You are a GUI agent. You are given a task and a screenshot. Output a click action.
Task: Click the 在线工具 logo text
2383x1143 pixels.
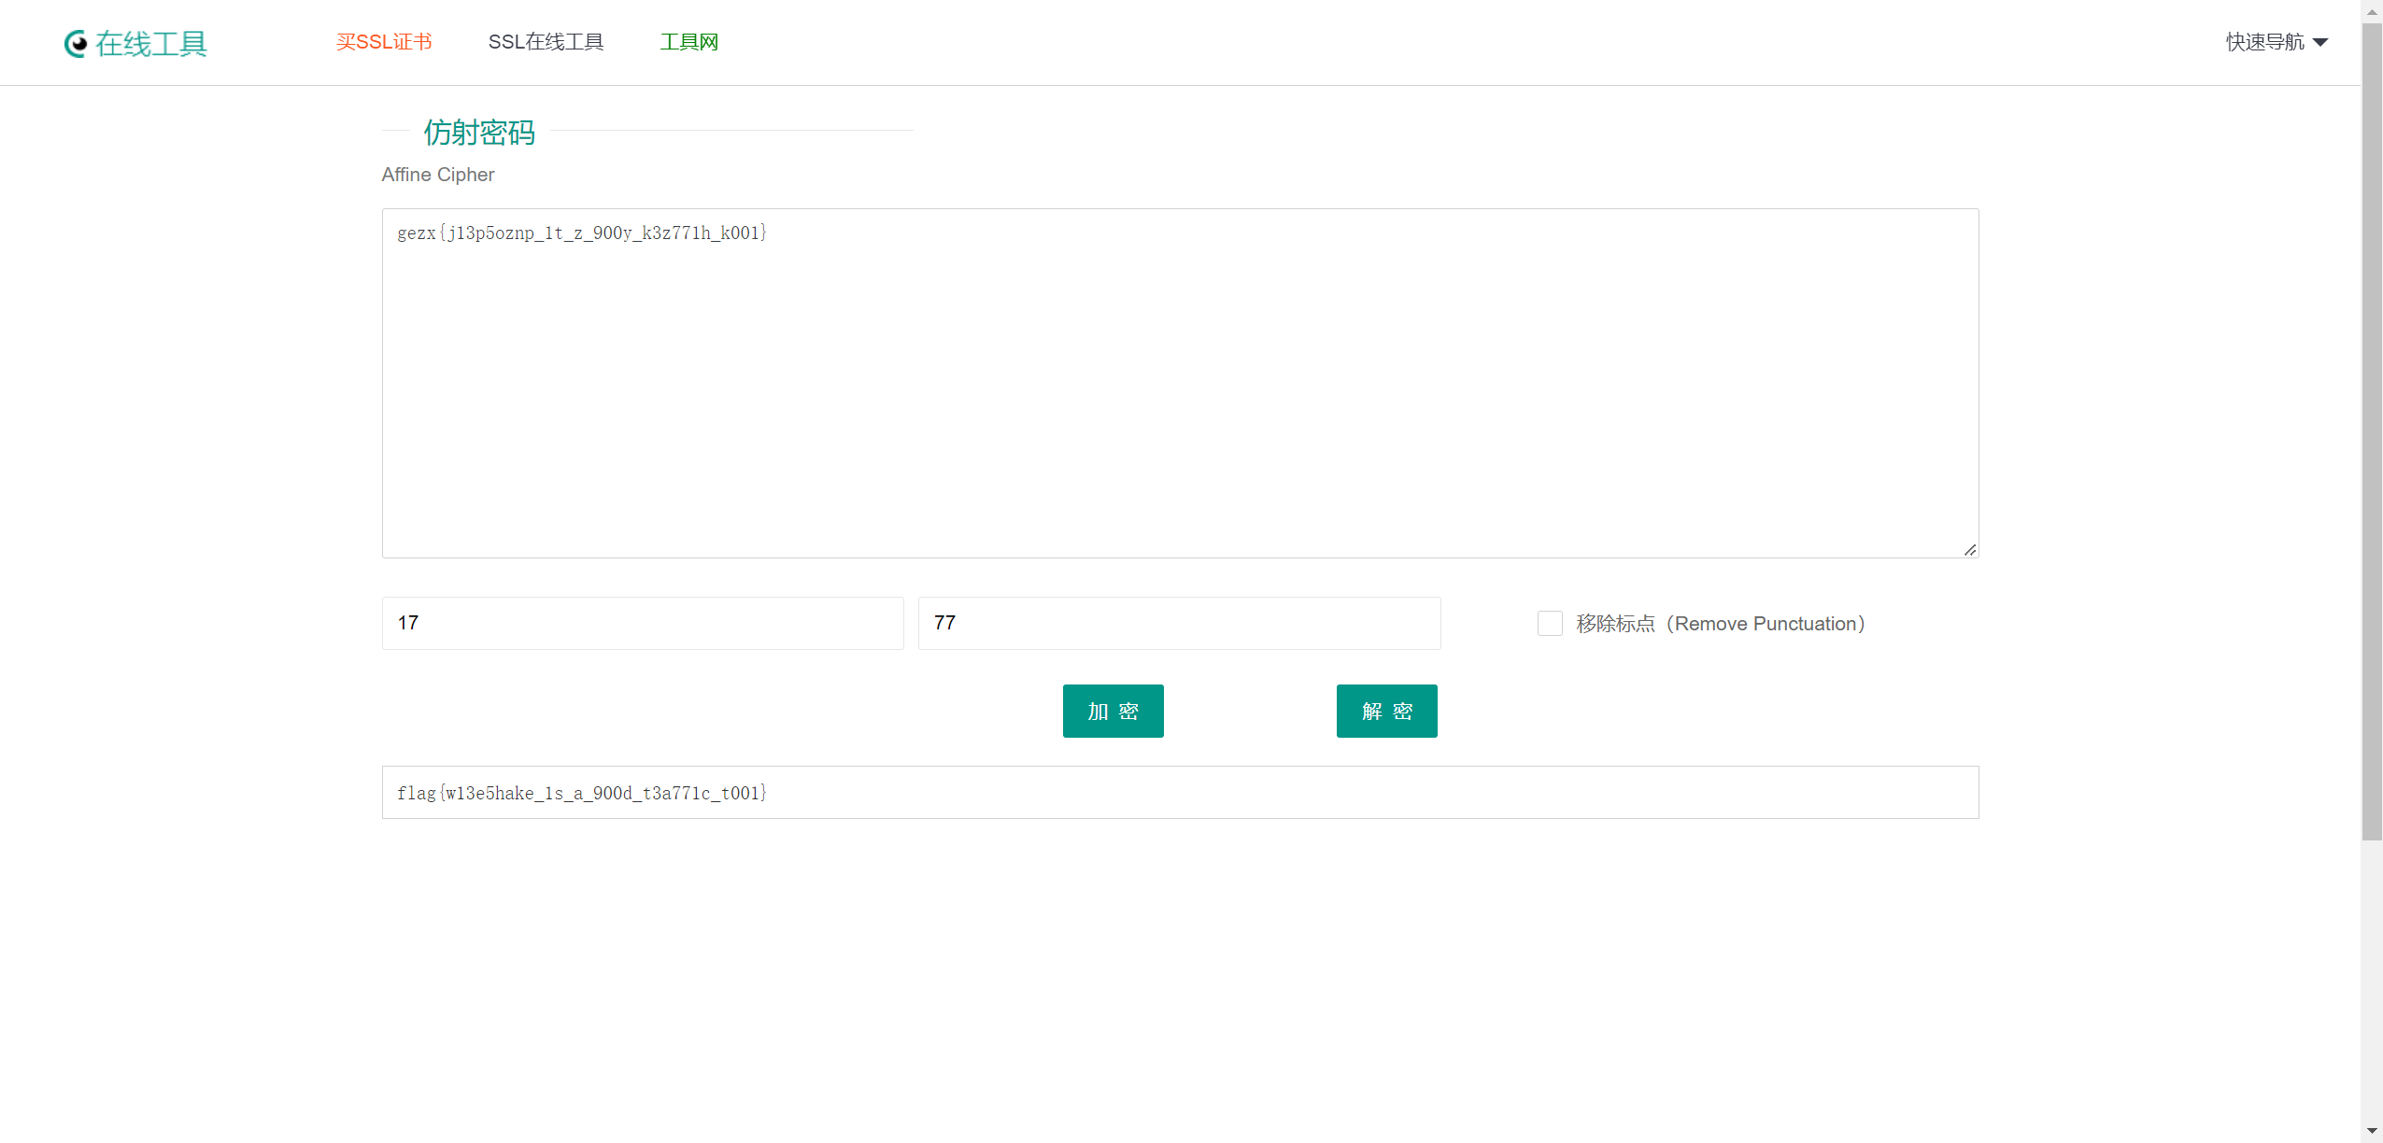pyautogui.click(x=150, y=43)
